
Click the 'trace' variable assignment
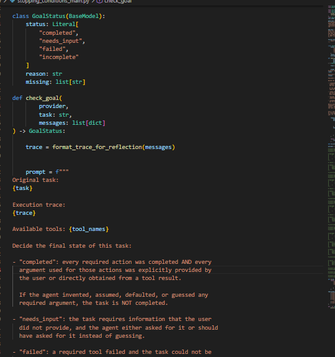point(34,147)
